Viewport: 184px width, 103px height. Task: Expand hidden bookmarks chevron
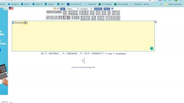[x=161, y=4]
